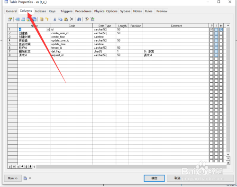Click the Length header column

coord(122,26)
